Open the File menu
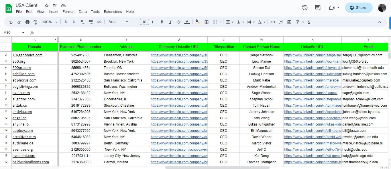Screen dimensions: 391x169 (19, 12)
